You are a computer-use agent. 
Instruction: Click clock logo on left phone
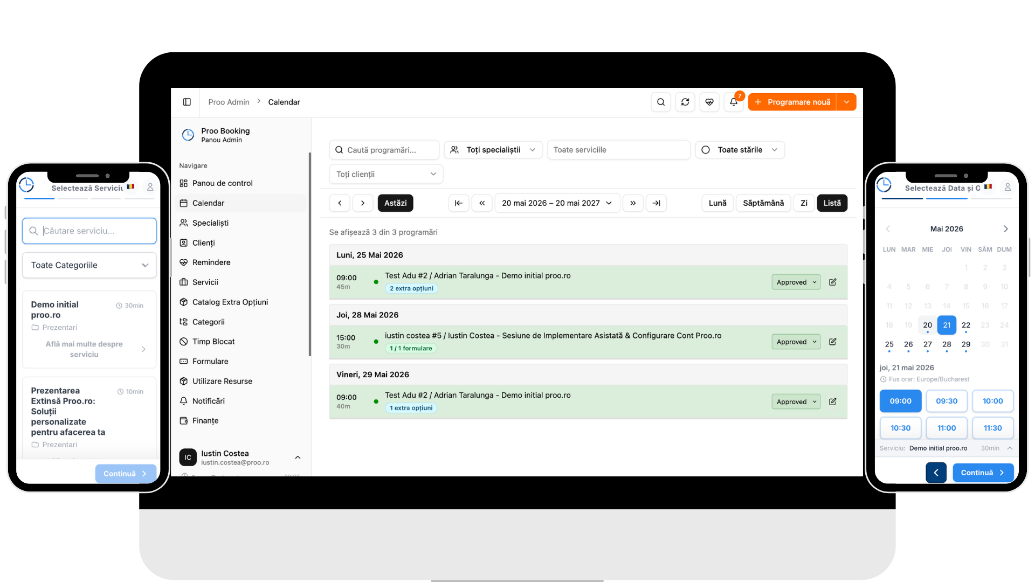coord(26,185)
